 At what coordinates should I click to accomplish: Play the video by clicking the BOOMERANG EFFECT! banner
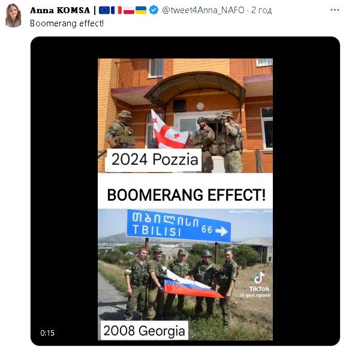click(x=186, y=195)
